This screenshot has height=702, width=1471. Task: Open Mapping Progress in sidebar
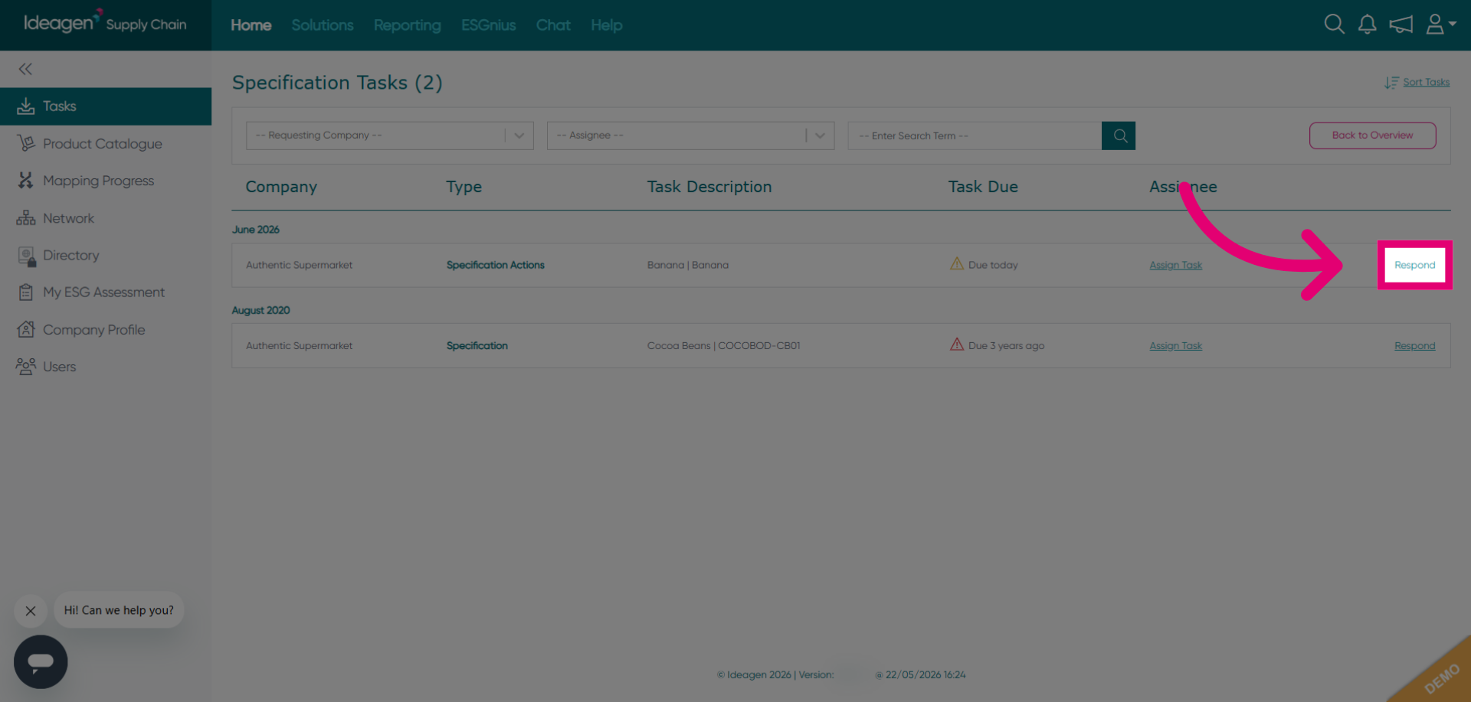click(106, 181)
